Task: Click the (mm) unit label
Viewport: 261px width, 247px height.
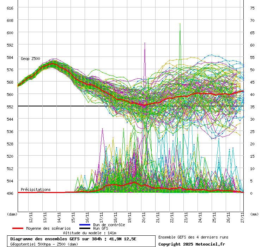Action: [x=254, y=214]
